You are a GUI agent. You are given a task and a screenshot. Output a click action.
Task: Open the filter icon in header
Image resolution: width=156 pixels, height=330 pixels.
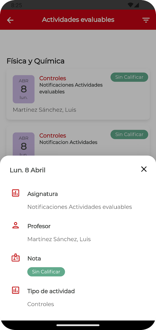tap(146, 20)
